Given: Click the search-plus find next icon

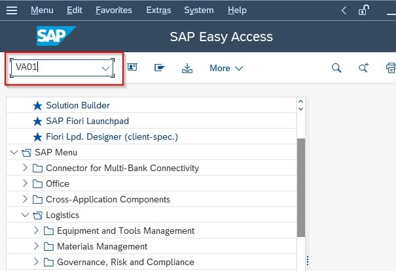Looking at the screenshot, I should (363, 67).
